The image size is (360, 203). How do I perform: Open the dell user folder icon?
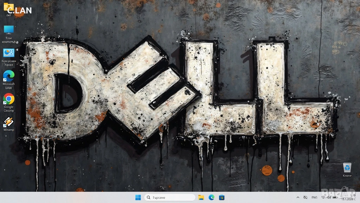pos(8,8)
